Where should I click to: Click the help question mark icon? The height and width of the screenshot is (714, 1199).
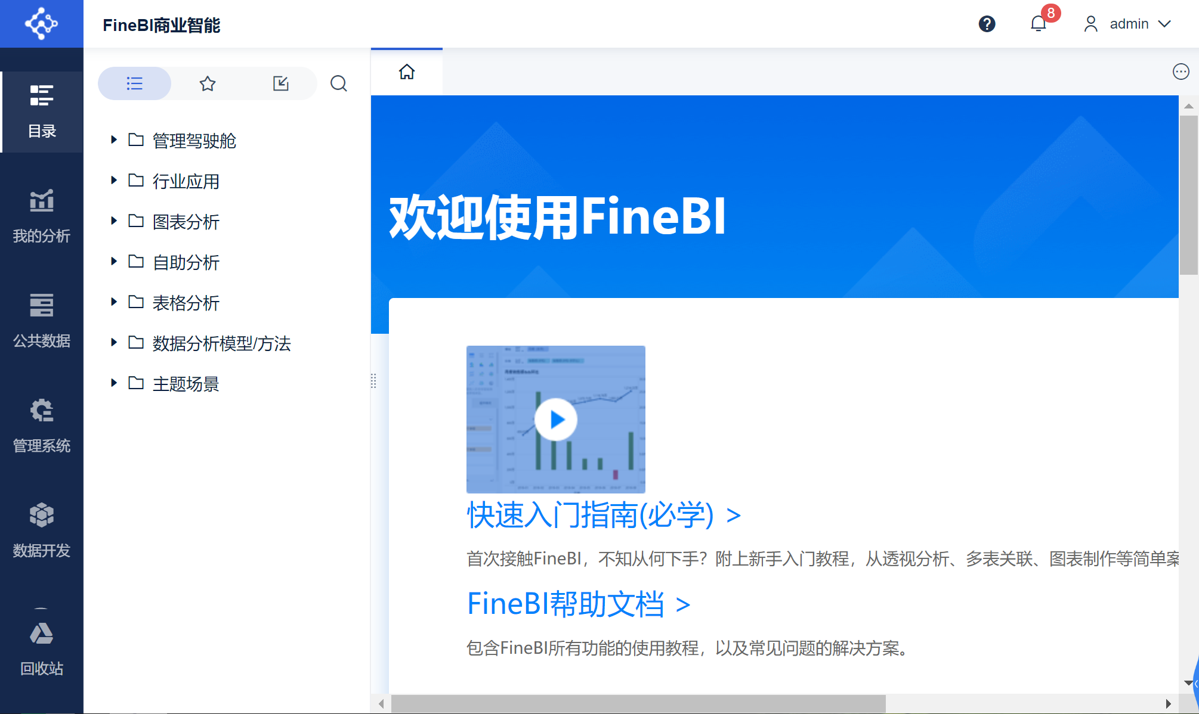click(987, 24)
